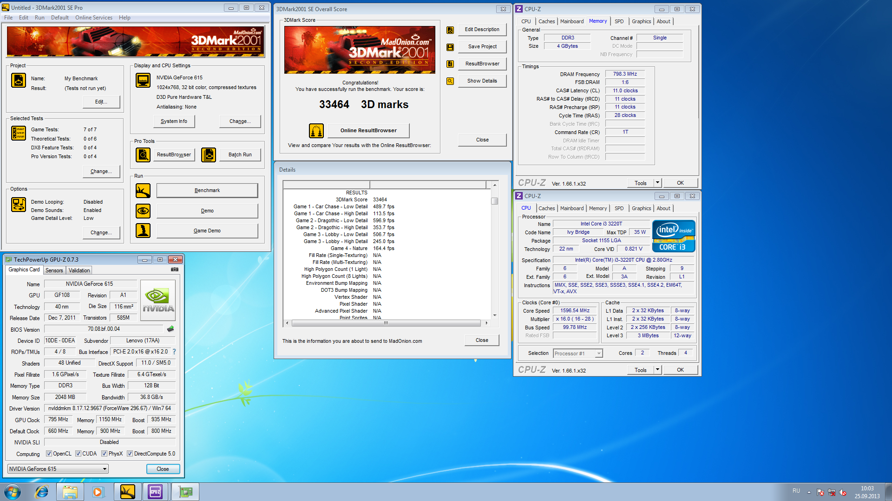The image size is (892, 501).
Task: Click Close button in GPU-Z
Action: click(163, 469)
